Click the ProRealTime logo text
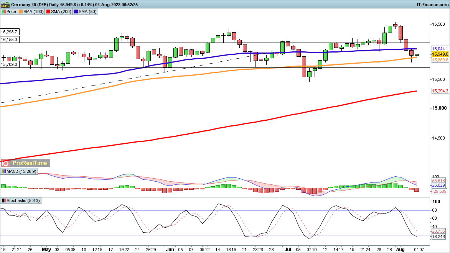 point(30,163)
